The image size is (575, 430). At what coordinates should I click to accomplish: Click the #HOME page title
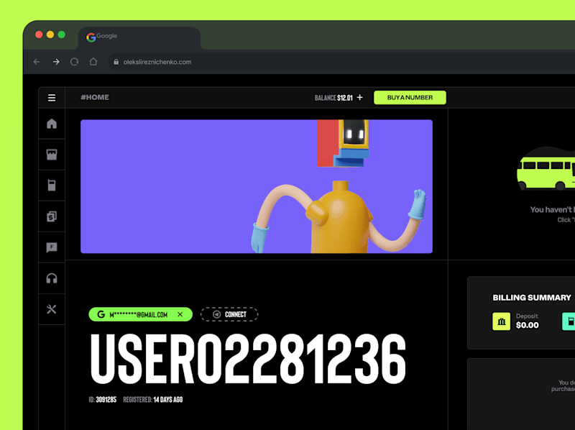[95, 97]
